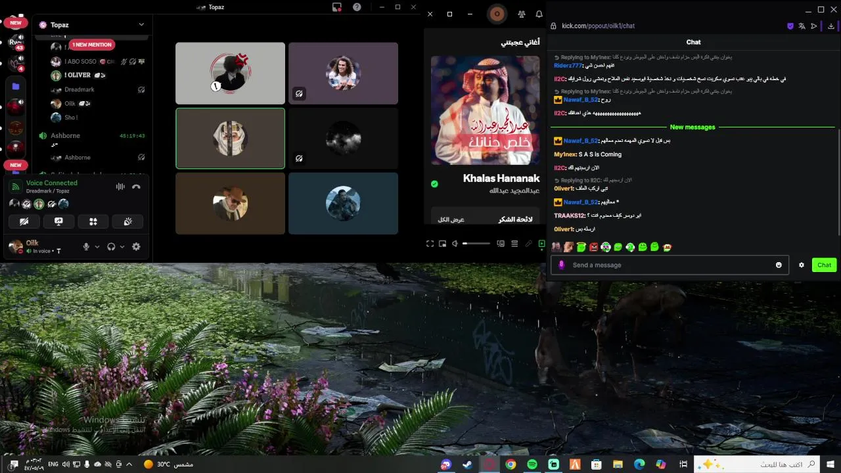Click عرض الكل in credits section
Screen dimensions: 841x473
(451, 219)
